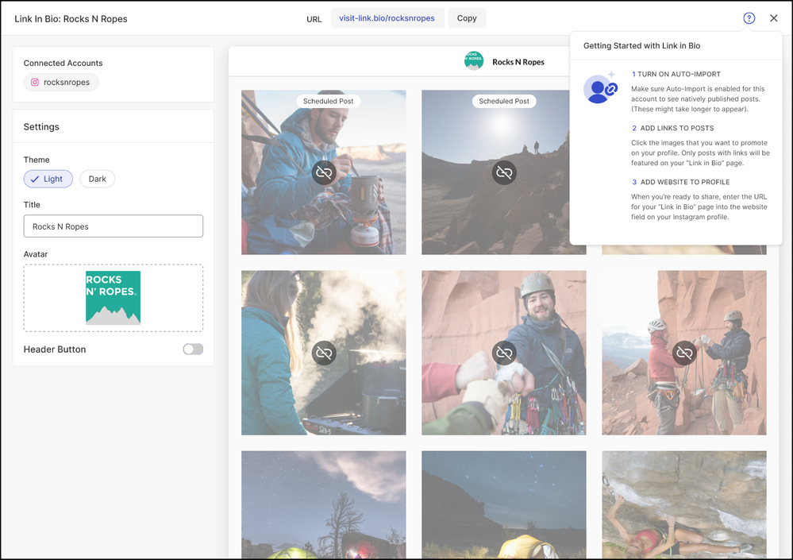Select the yellow tent under stars thumbnail
This screenshot has height=560, width=793.
click(x=504, y=504)
